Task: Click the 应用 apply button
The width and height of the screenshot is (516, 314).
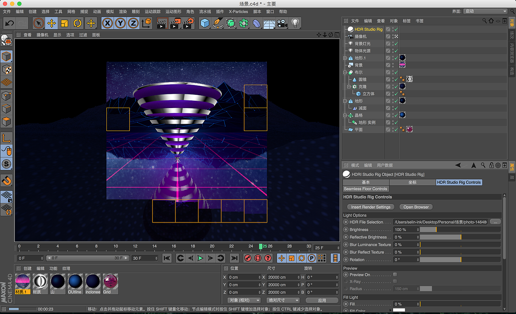Action: [322, 300]
